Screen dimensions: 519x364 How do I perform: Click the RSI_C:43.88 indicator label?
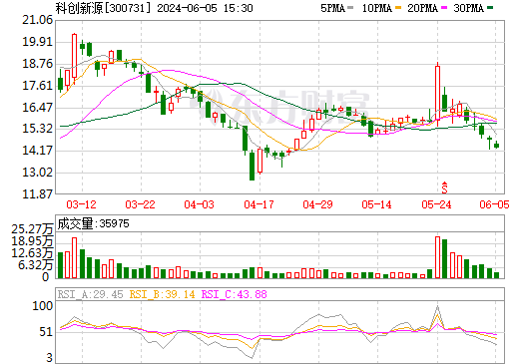pos(235,294)
